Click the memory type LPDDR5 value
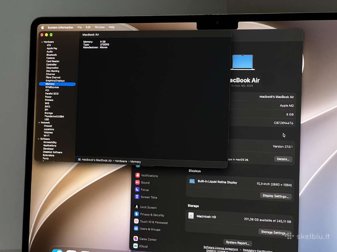337x252 pixels. [x=105, y=45]
